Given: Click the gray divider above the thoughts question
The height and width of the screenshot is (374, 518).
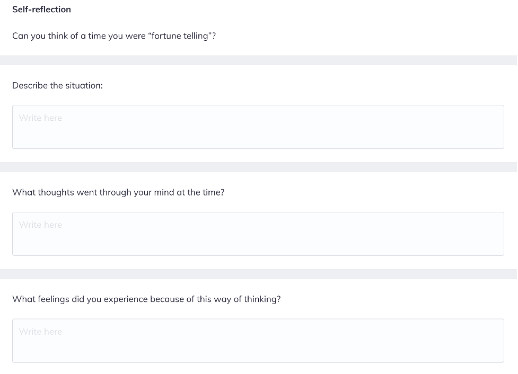Looking at the screenshot, I should (258, 167).
